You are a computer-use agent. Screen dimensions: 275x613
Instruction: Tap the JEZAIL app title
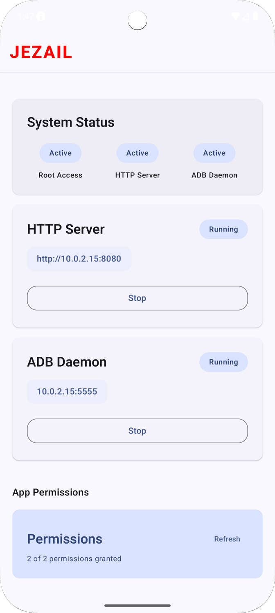click(x=41, y=52)
